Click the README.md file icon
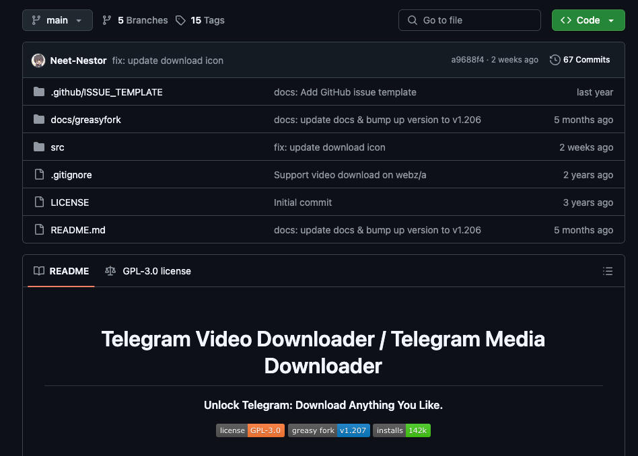Viewport: 638px width, 456px height. pyautogui.click(x=39, y=229)
